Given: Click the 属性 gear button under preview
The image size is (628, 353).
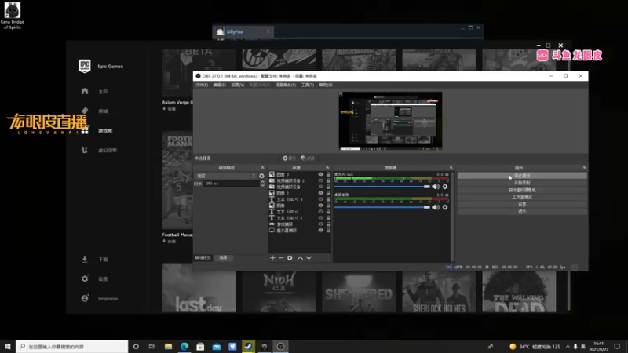Looking at the screenshot, I should pyautogui.click(x=289, y=158).
